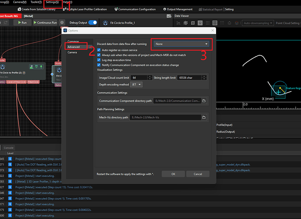The height and width of the screenshot is (219, 301).
Task: Click help question mark on Fit Circle to Profile (2)
Action: point(24,73)
